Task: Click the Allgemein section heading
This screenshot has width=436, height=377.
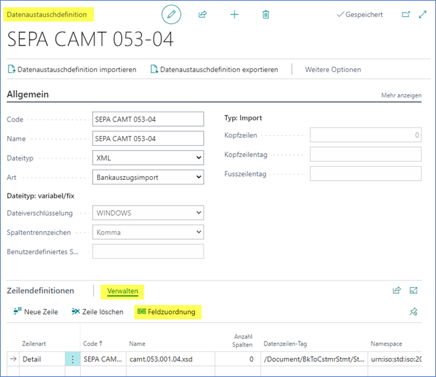Action: click(28, 95)
